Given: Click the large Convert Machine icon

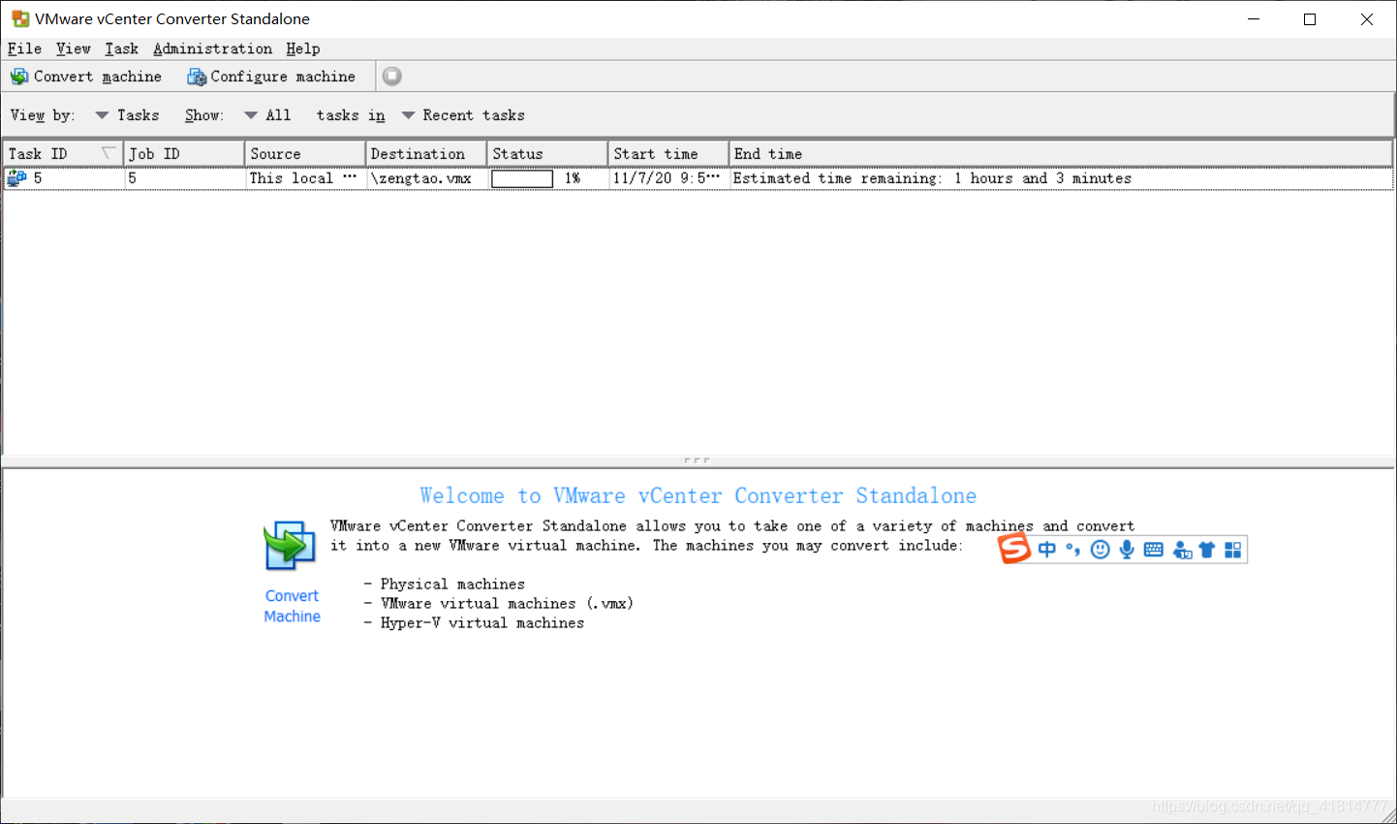Looking at the screenshot, I should (x=290, y=546).
